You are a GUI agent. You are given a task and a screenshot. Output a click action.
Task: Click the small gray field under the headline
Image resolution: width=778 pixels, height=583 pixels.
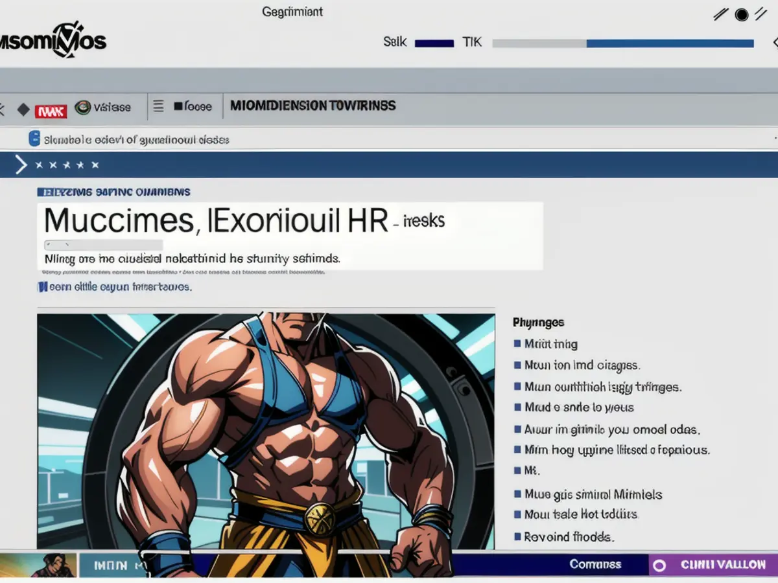point(103,246)
